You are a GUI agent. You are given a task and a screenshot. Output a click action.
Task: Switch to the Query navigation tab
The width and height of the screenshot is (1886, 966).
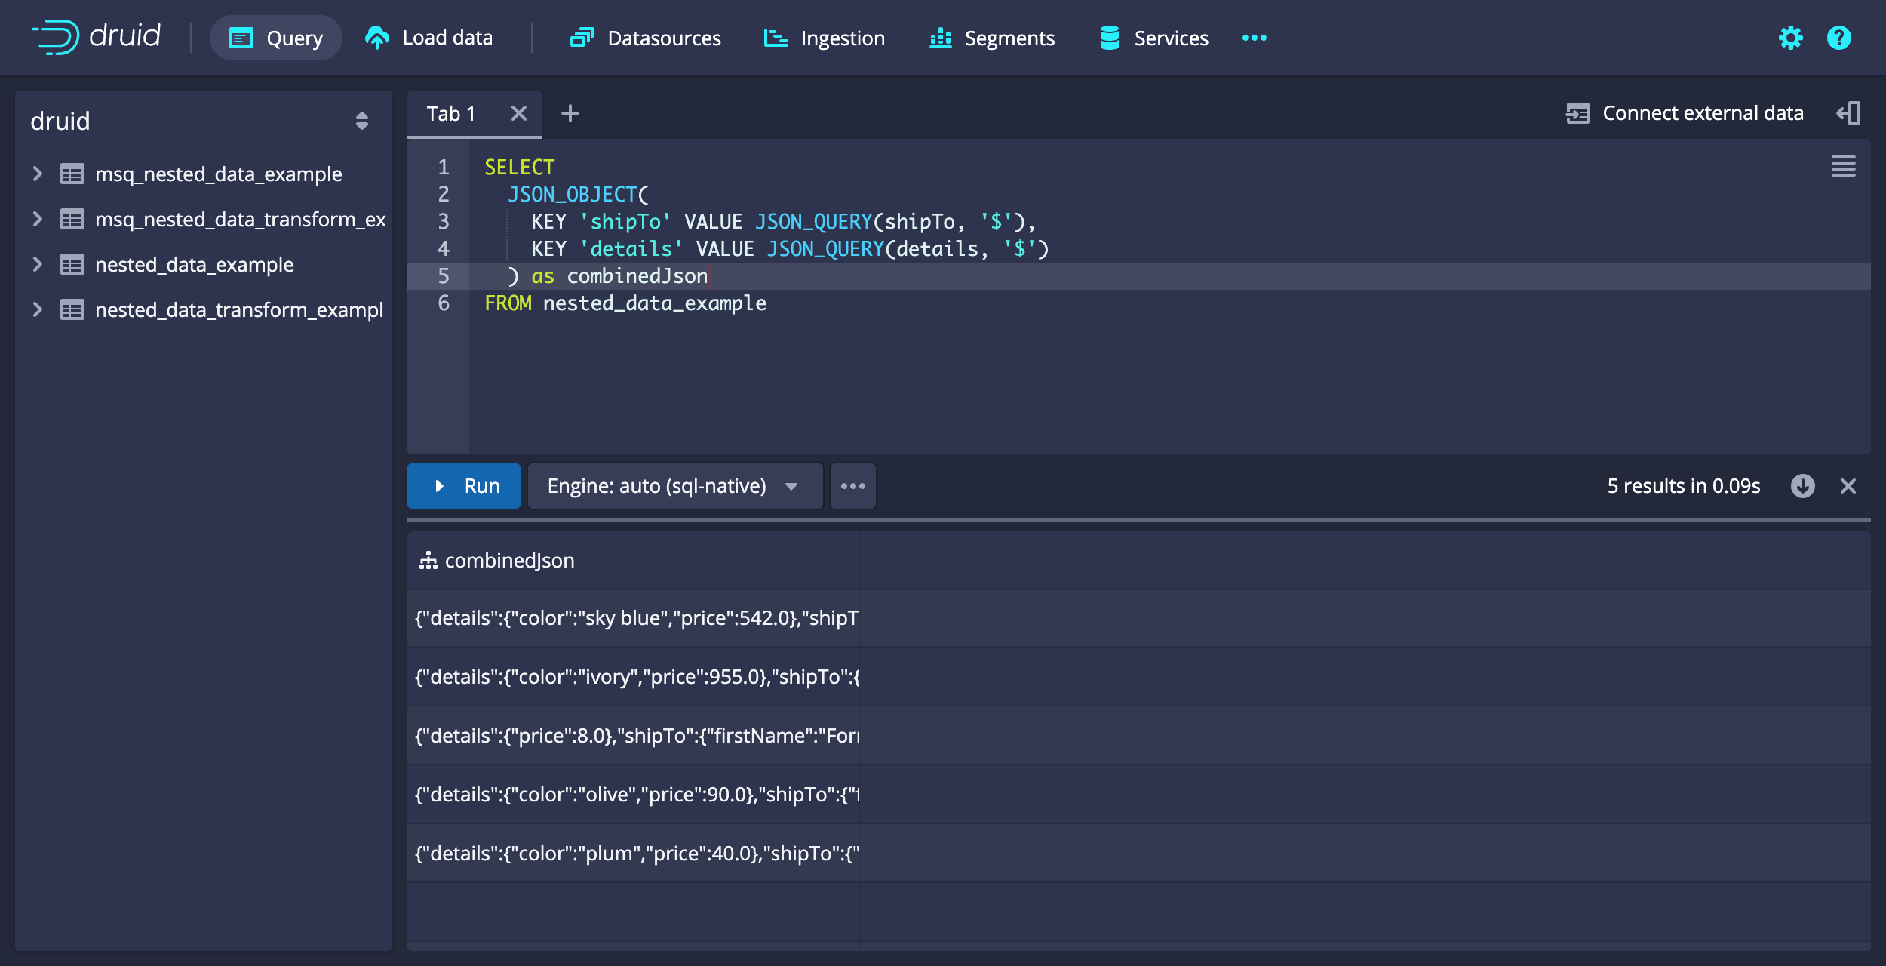(275, 38)
